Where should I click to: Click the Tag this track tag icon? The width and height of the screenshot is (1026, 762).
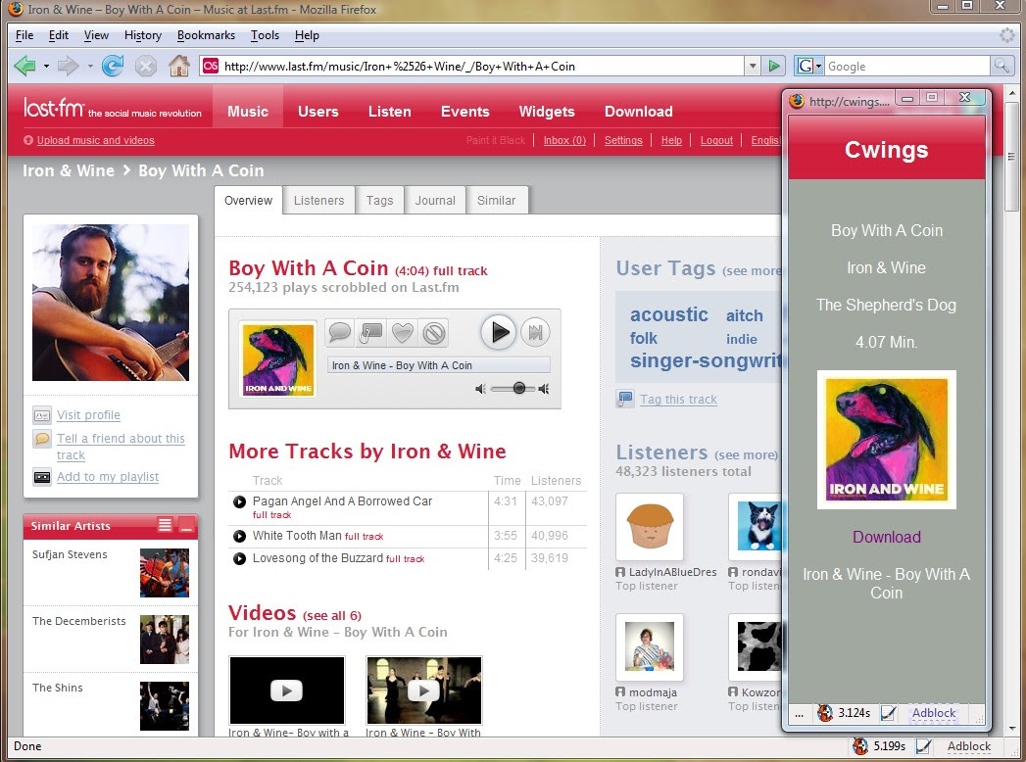point(625,399)
